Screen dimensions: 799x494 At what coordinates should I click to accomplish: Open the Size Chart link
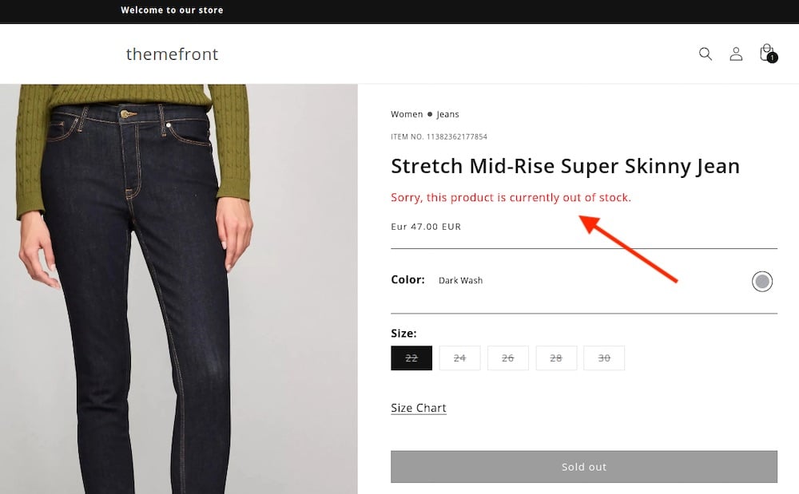419,408
